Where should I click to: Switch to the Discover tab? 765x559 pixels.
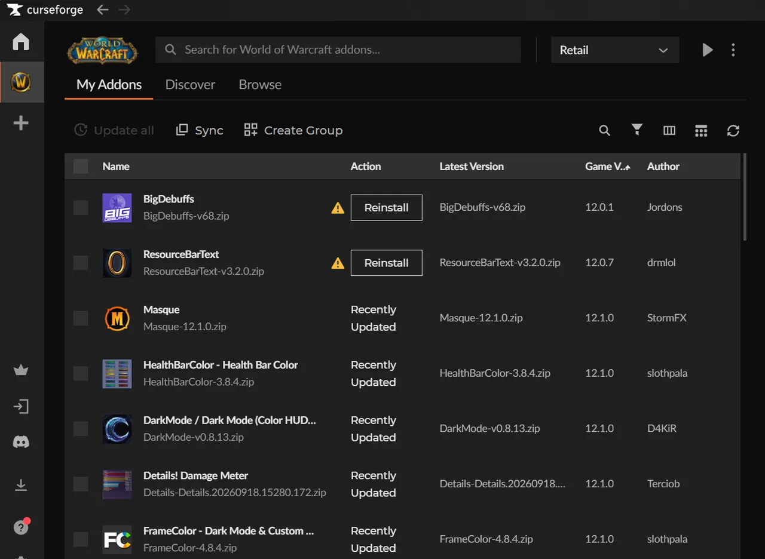tap(190, 85)
